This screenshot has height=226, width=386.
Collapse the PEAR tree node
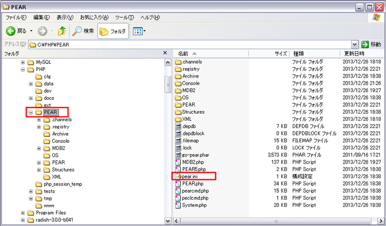31,112
